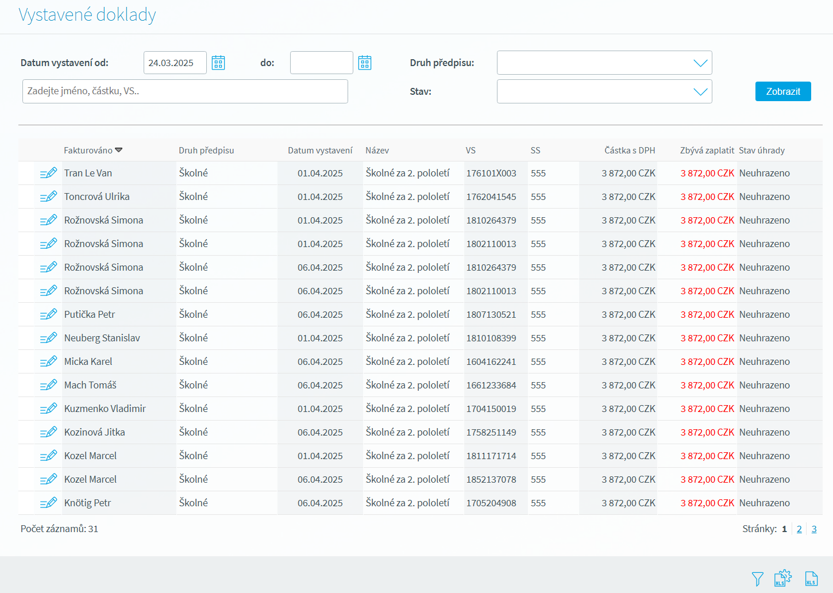The height and width of the screenshot is (593, 833).
Task: Click the name Tran Le Van
Action: pyautogui.click(x=88, y=173)
